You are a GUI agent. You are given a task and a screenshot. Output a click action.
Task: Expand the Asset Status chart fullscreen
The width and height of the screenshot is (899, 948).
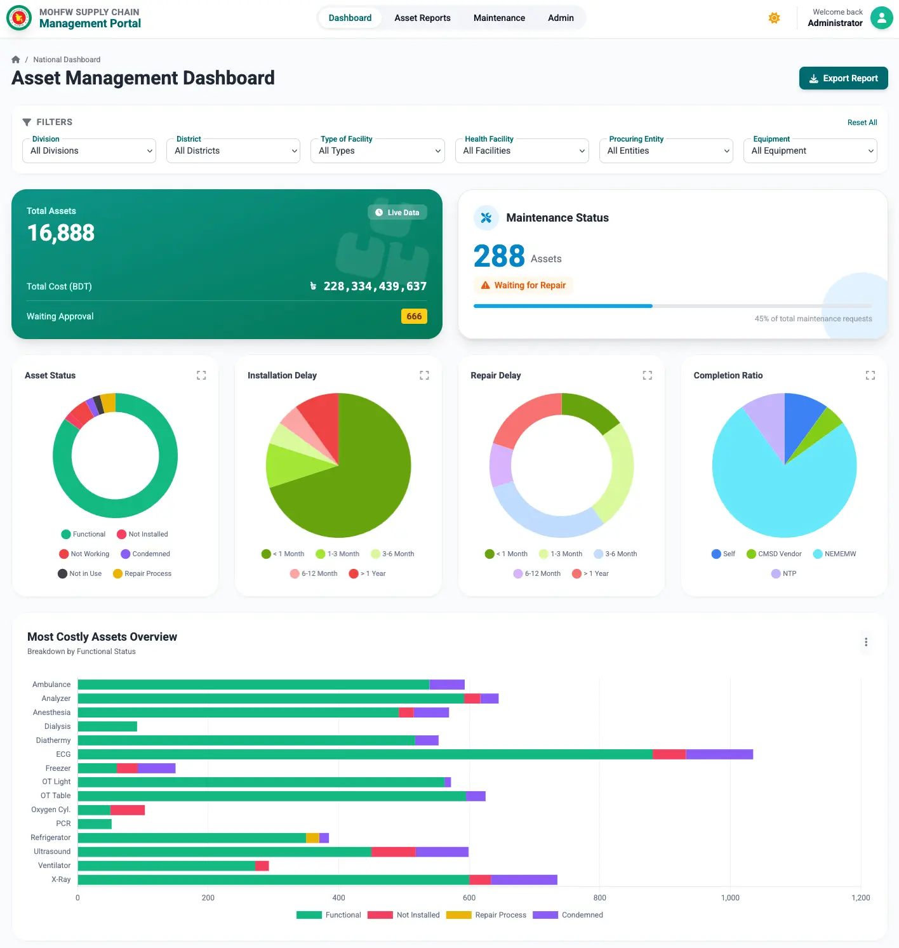pos(201,375)
